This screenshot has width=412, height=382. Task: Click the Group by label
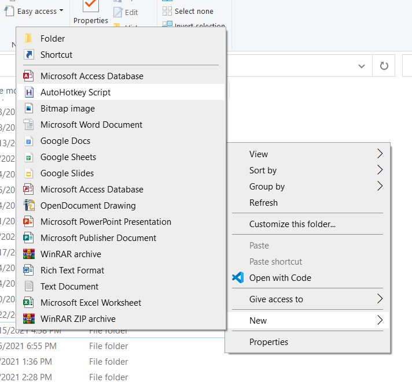click(267, 187)
